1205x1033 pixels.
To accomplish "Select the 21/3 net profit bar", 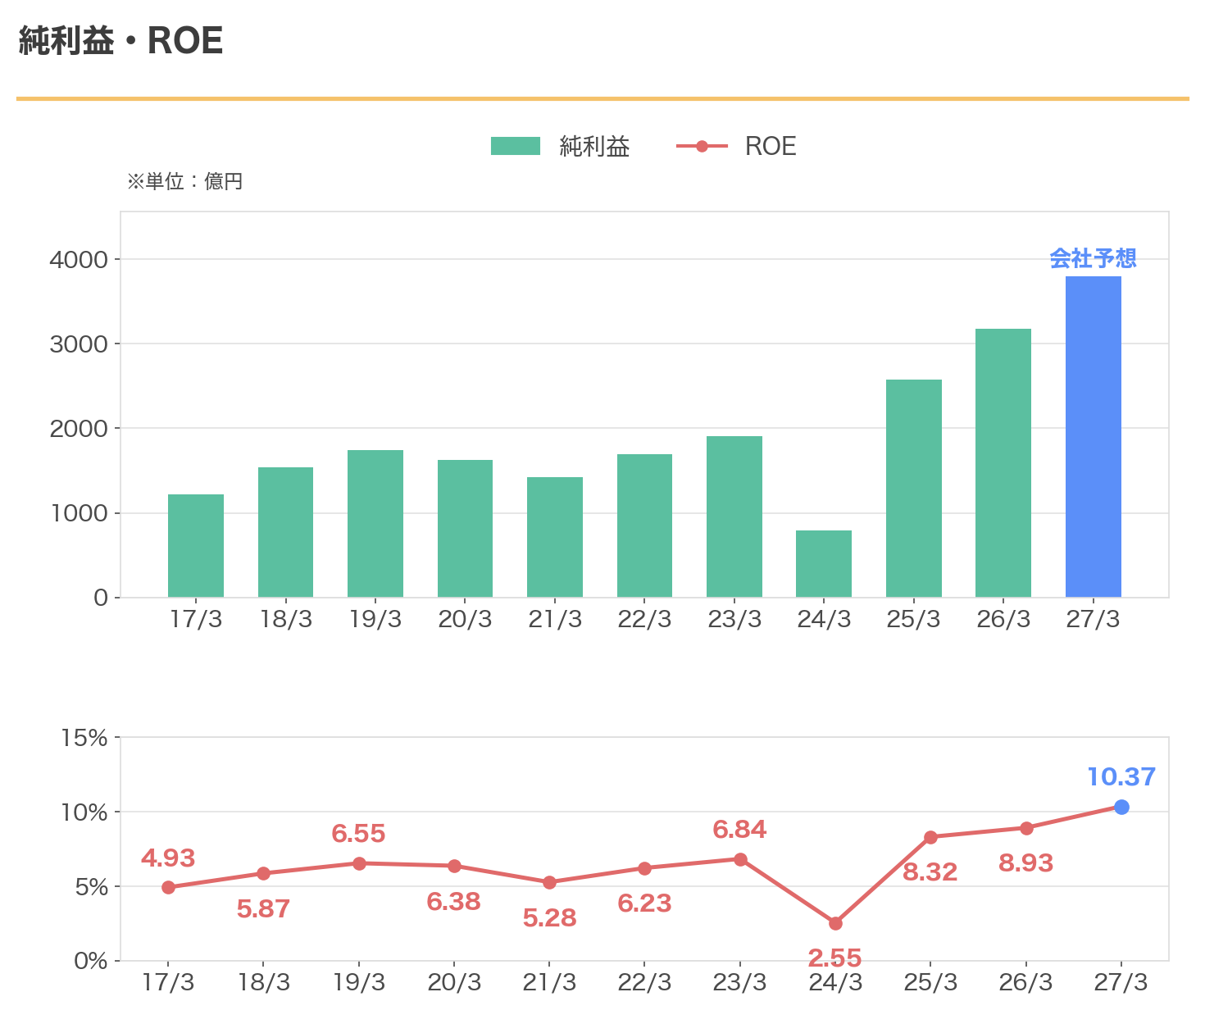I will point(555,537).
